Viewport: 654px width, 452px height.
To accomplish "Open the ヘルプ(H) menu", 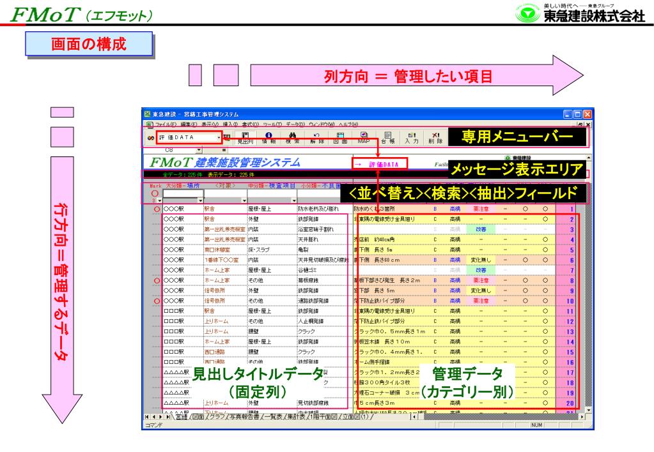I will [x=348, y=124].
